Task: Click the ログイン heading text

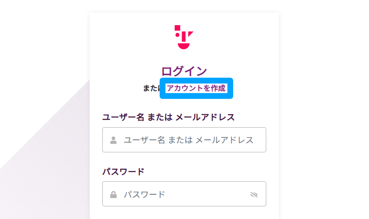Action: pyautogui.click(x=184, y=71)
